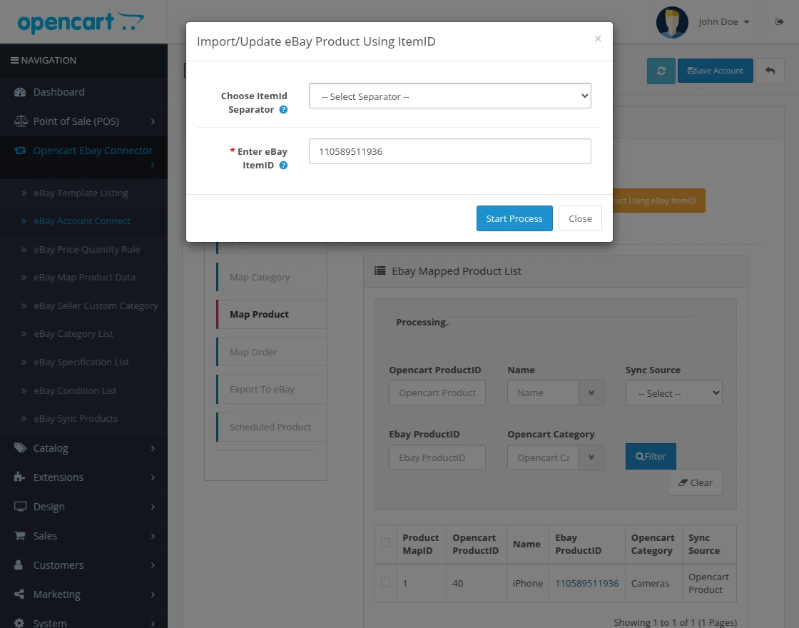Expand the Name autocomplete arrow

(x=591, y=393)
